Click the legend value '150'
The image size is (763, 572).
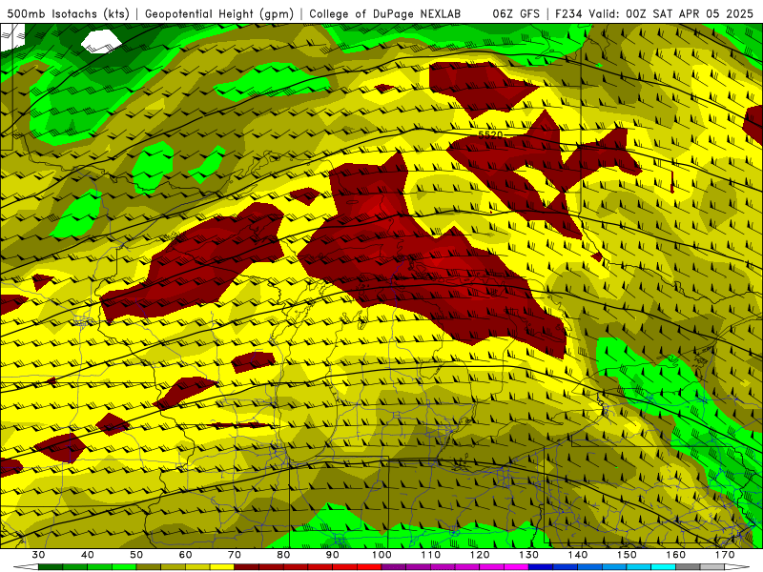[628, 555]
